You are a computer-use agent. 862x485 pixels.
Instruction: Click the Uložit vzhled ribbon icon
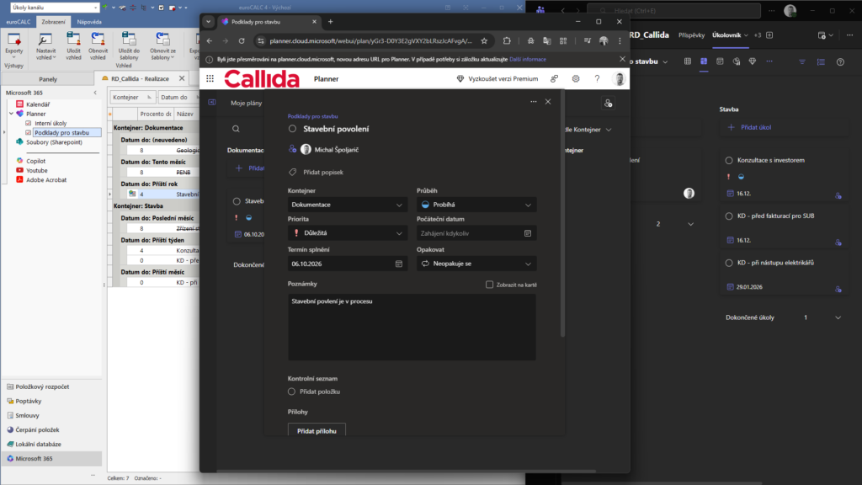point(73,40)
